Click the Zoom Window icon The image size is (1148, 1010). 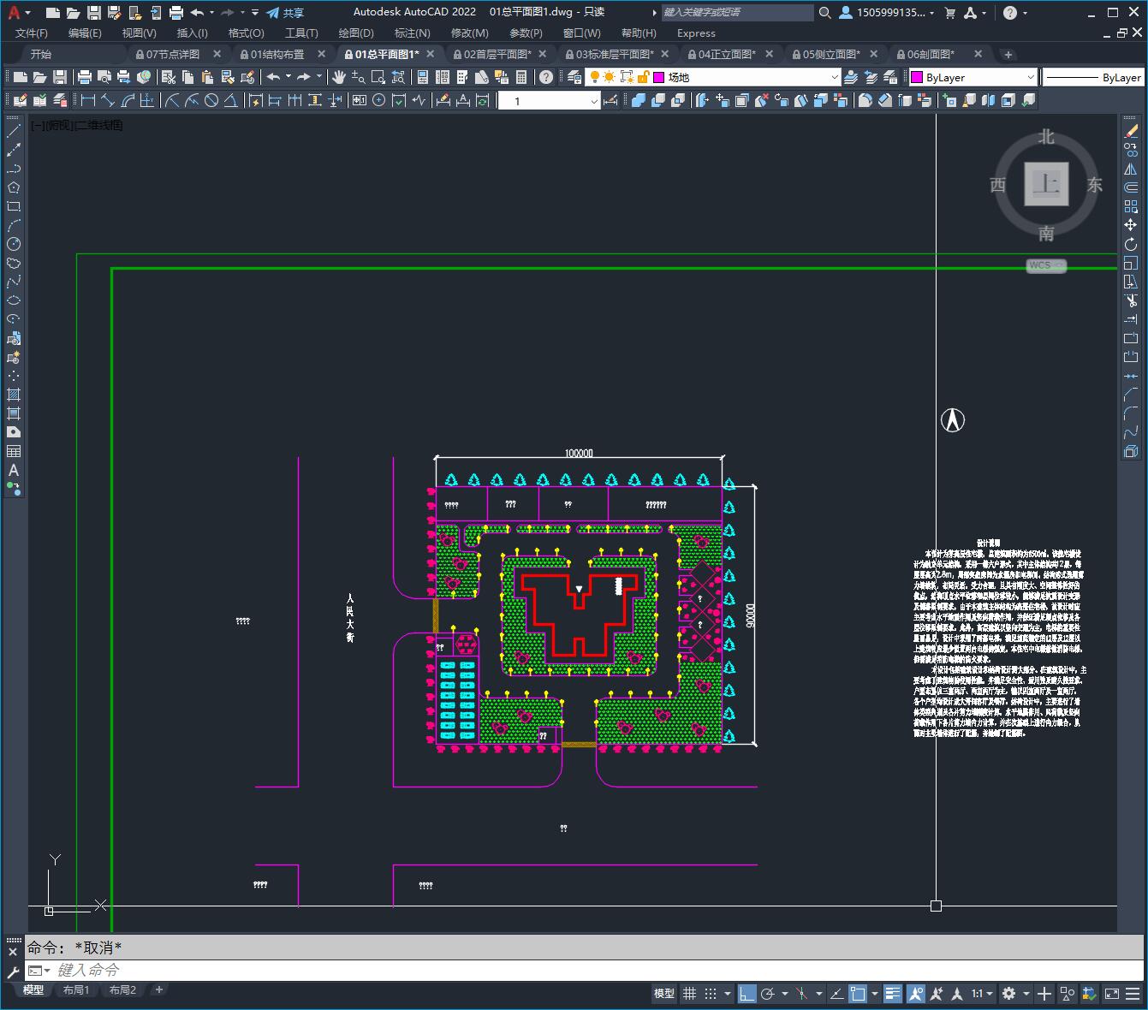(x=378, y=77)
